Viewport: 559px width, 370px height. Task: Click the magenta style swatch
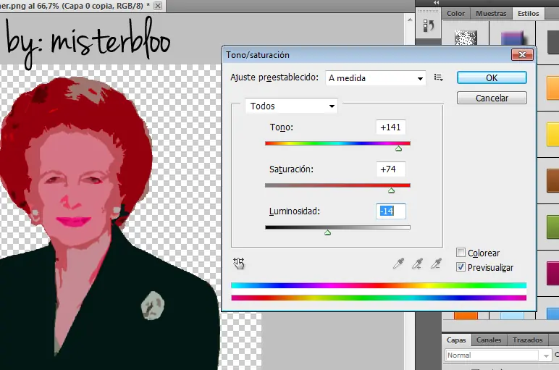click(x=553, y=273)
